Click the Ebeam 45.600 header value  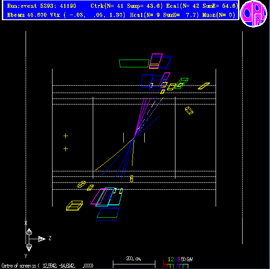27,15
